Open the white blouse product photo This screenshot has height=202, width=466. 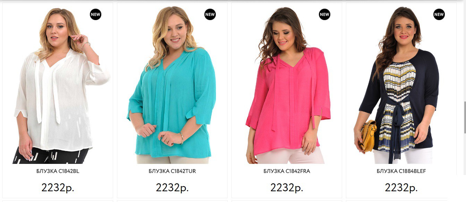(58, 85)
